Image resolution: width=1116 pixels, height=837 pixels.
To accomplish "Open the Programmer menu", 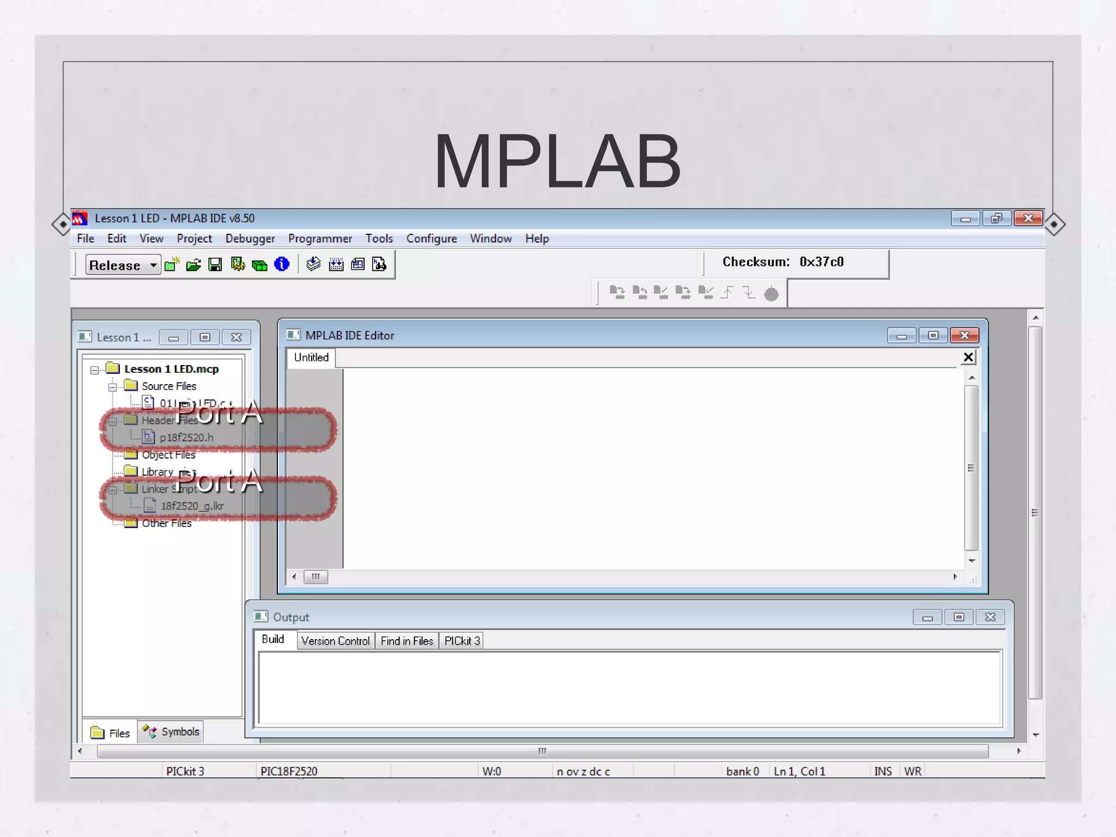I will tap(320, 238).
